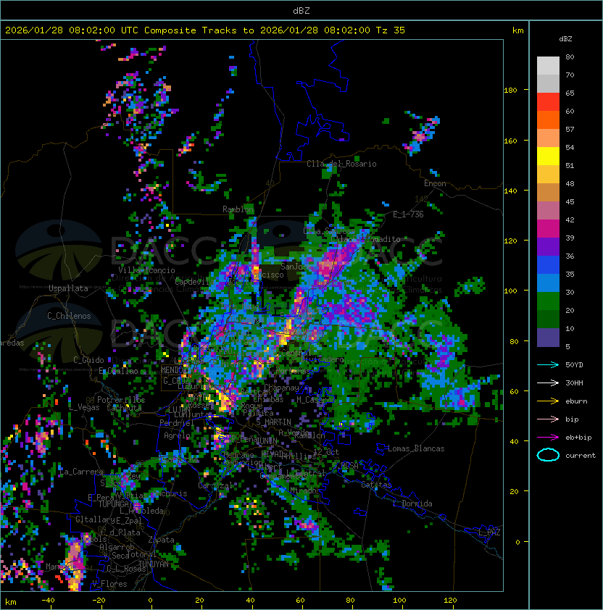Image resolution: width=603 pixels, height=610 pixels.
Task: Click the 'Carrizal' map label
Action: (x=215, y=485)
